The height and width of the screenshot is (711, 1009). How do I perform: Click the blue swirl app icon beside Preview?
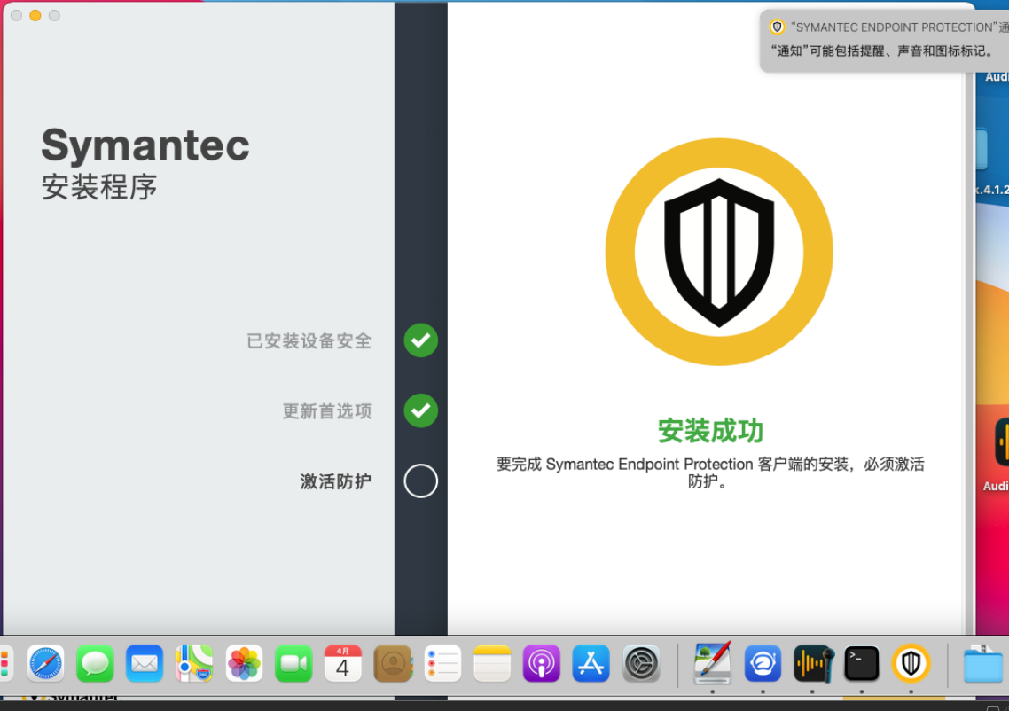point(763,663)
